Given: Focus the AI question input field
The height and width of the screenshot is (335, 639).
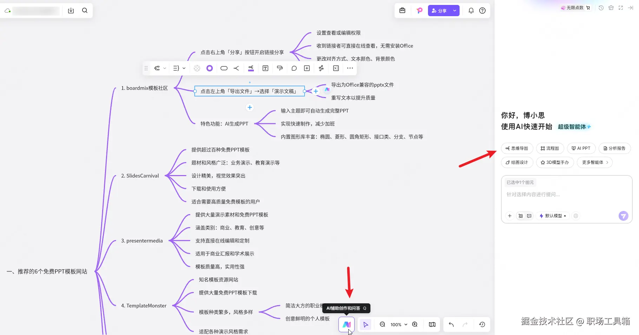Looking at the screenshot, I should pos(567,194).
